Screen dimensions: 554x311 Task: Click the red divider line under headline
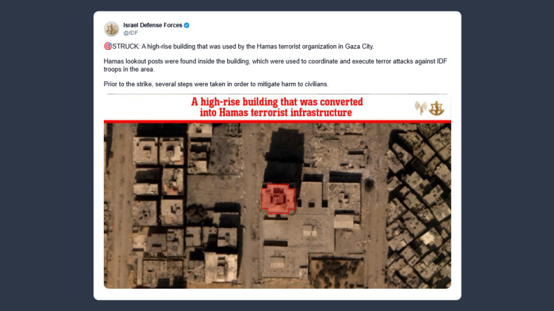click(x=277, y=122)
